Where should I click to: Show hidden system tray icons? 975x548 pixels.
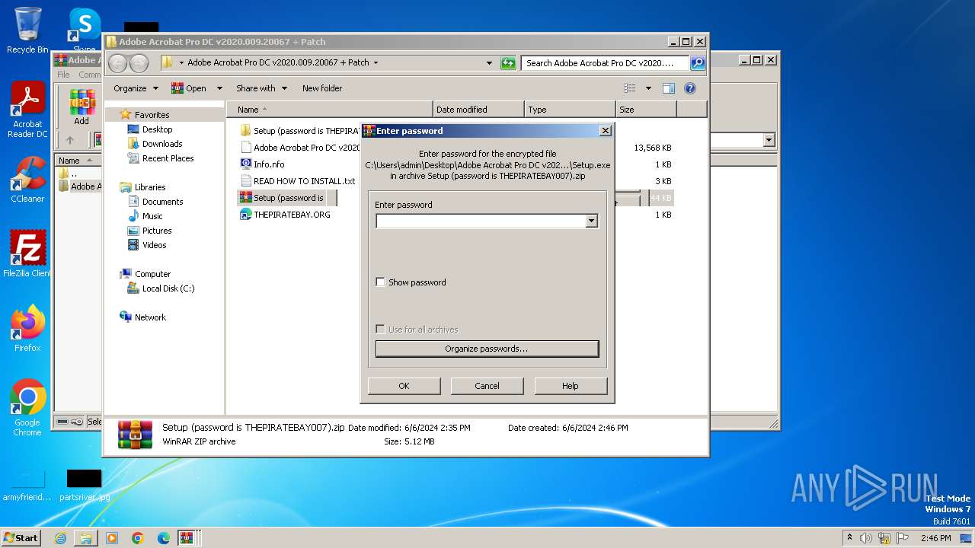849,538
